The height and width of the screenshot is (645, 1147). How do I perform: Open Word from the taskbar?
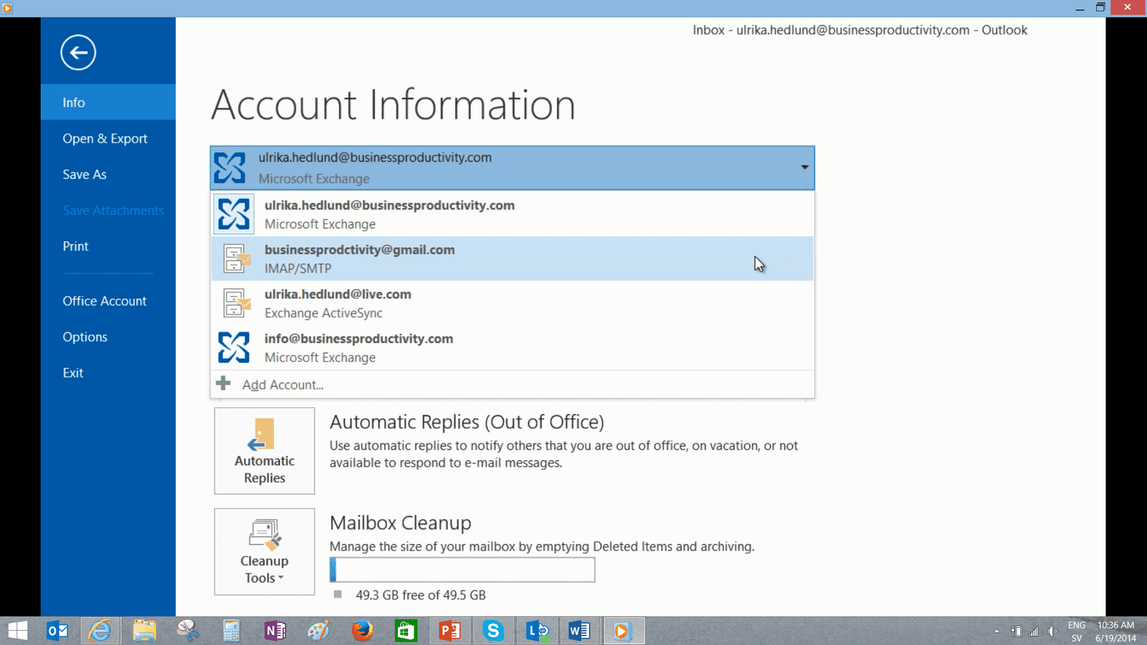tap(579, 631)
